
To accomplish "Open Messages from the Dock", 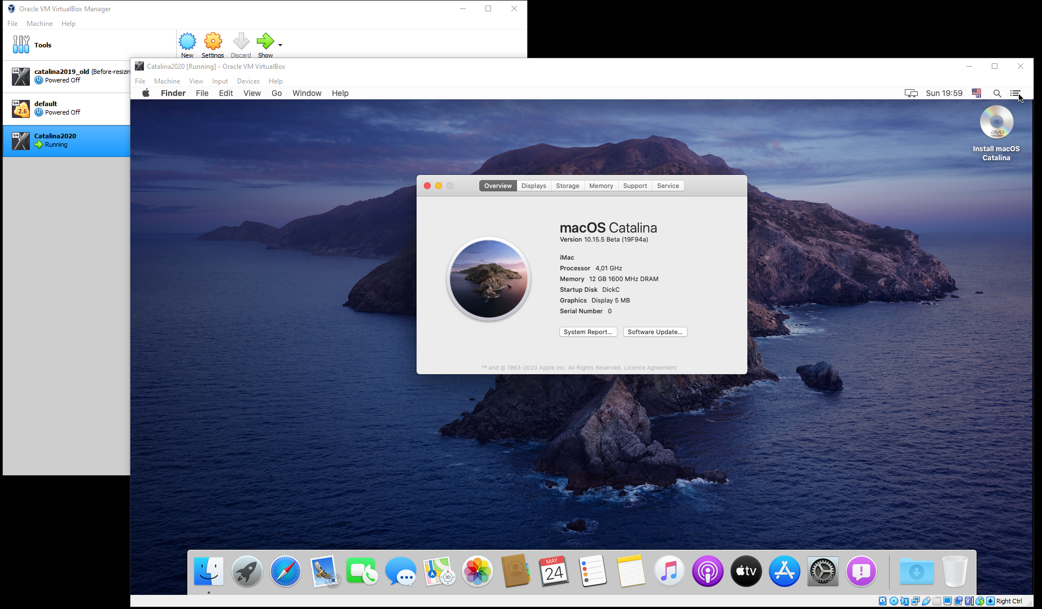I will click(x=401, y=571).
